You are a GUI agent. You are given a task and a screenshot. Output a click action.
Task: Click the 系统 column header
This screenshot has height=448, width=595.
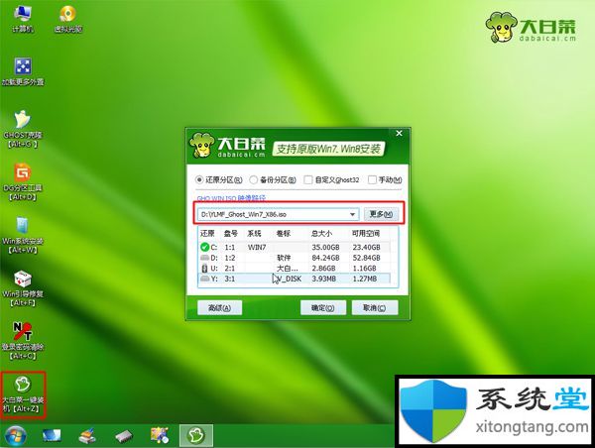[254, 233]
